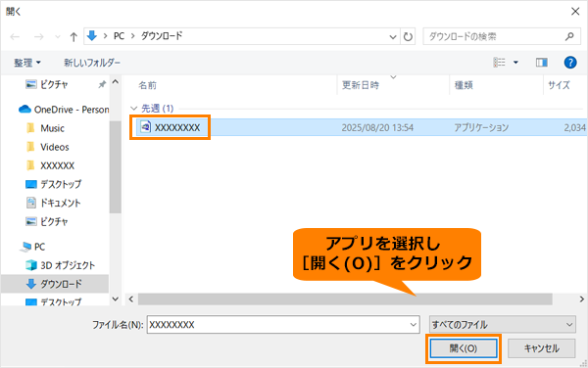Go up one folder level
This screenshot has height=368, width=588.
tap(73, 36)
